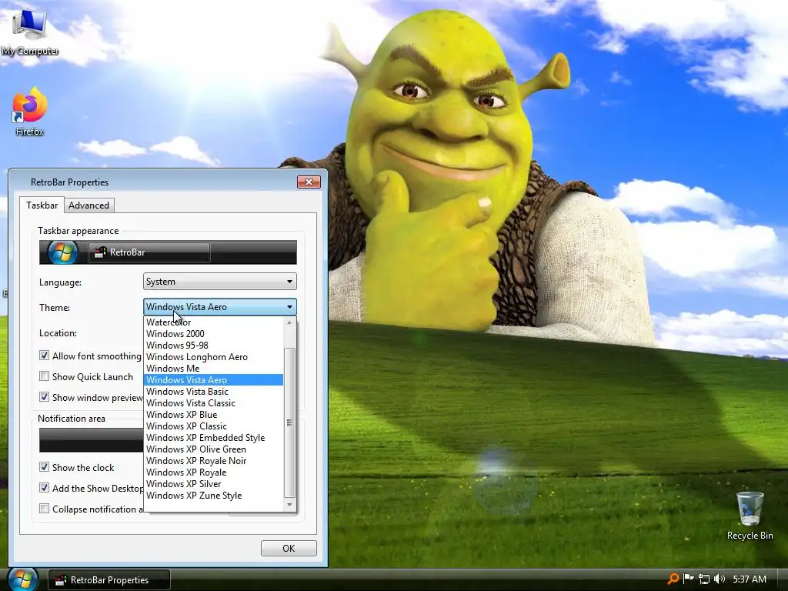Select Windows Longhorn Aero theme
Screen dimensions: 788x591
[x=214, y=357]
